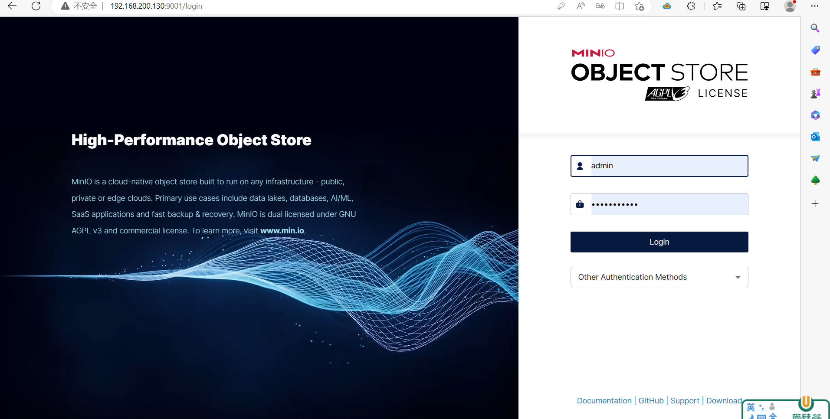Open sidebar search magnifier icon
The width and height of the screenshot is (830, 419).
pyautogui.click(x=815, y=28)
